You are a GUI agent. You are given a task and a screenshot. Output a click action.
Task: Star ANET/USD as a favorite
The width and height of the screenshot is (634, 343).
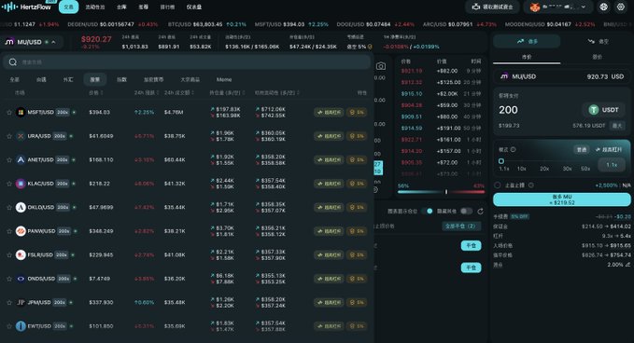point(9,159)
